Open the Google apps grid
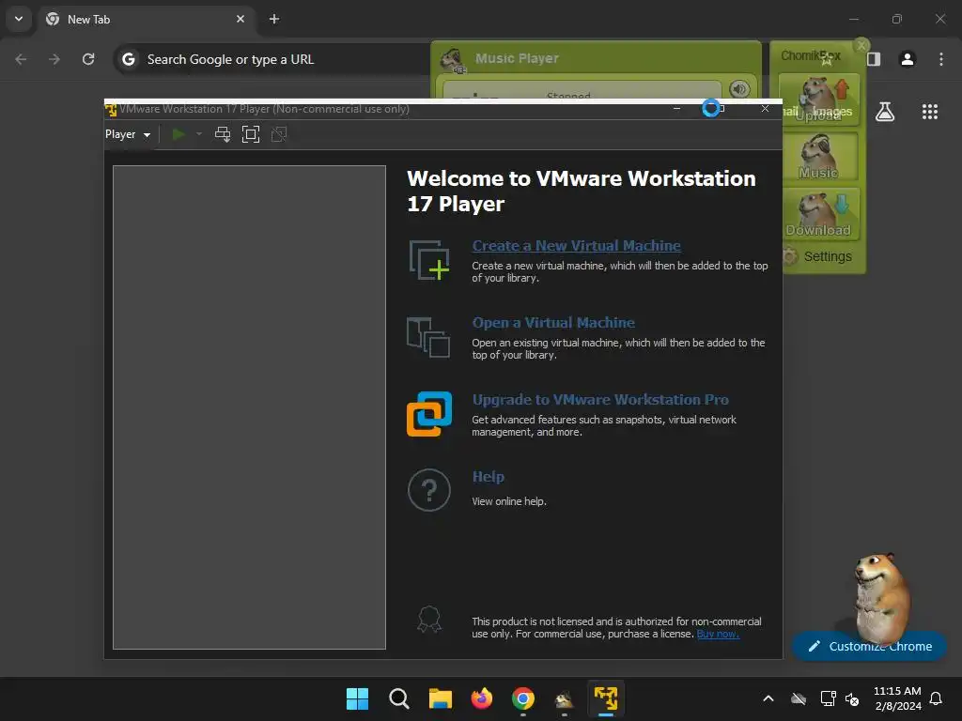The width and height of the screenshot is (962, 721). (930, 112)
